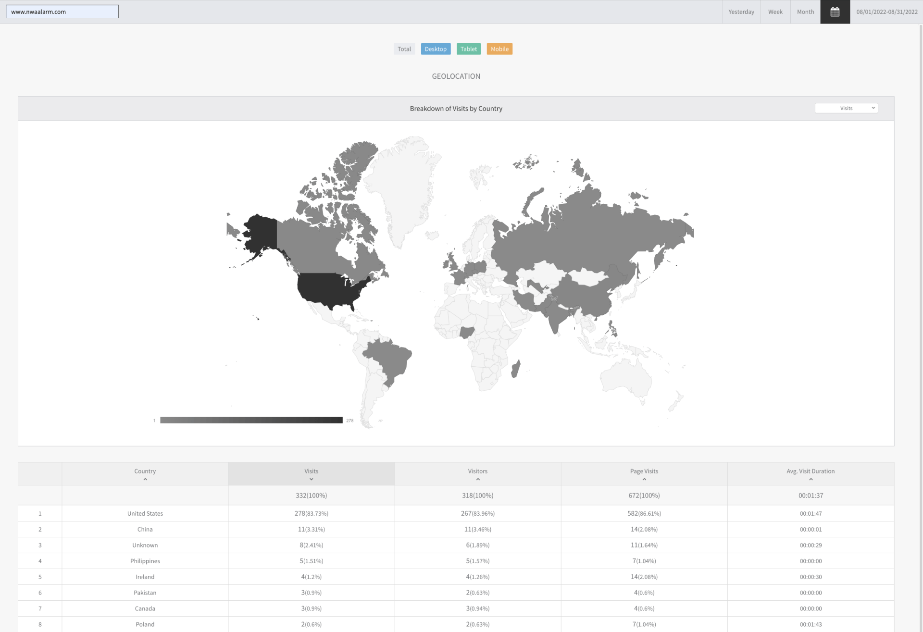Sort by Country column arrow
Image resolution: width=923 pixels, height=632 pixels.
145,479
